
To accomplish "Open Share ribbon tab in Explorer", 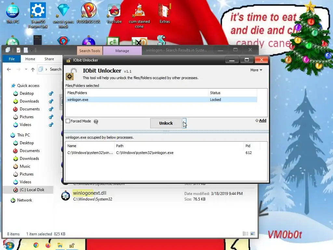I will tap(49, 59).
